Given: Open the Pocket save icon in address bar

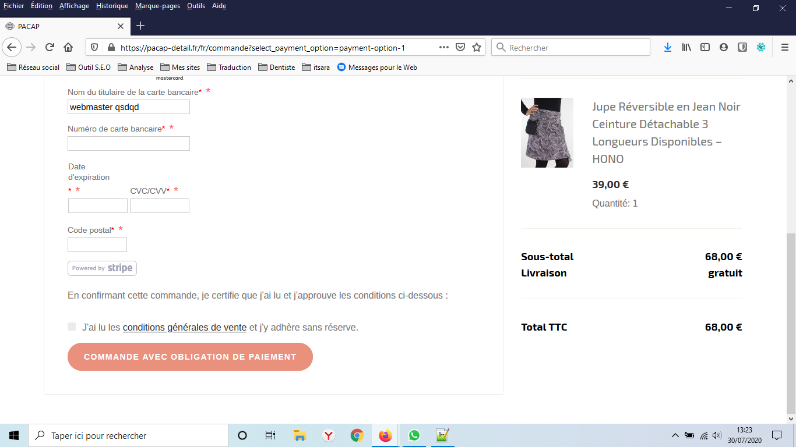Looking at the screenshot, I should click(460, 48).
